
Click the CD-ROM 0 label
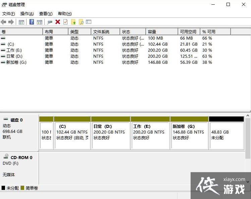(21, 157)
